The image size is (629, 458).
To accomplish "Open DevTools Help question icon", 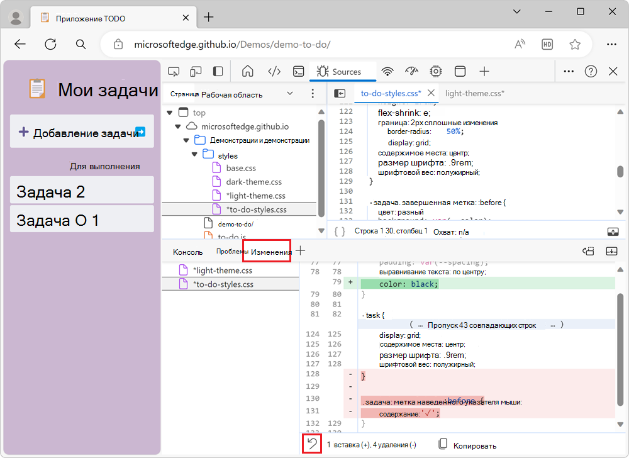I will click(x=591, y=71).
